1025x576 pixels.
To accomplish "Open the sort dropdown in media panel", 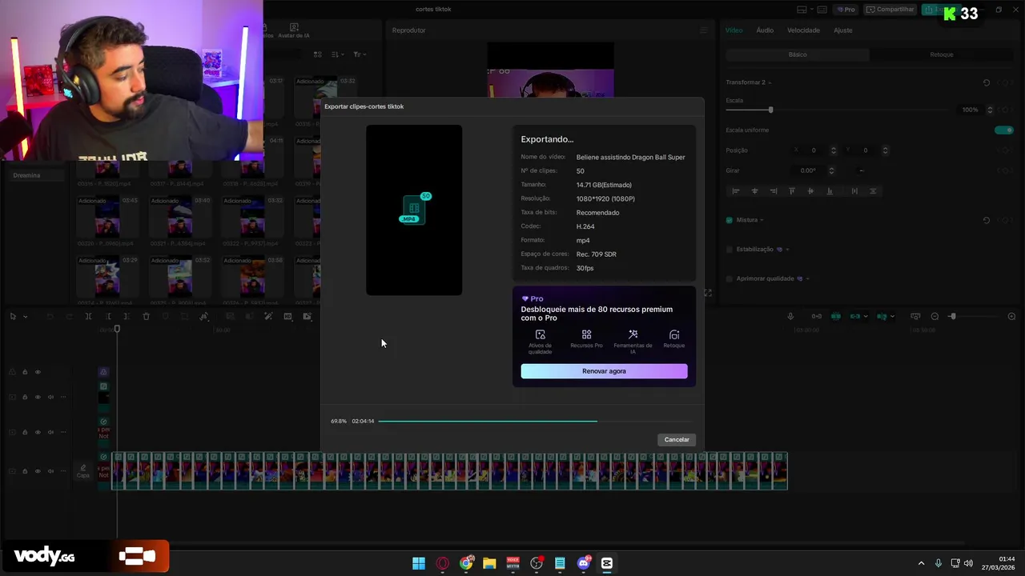I will (x=337, y=54).
